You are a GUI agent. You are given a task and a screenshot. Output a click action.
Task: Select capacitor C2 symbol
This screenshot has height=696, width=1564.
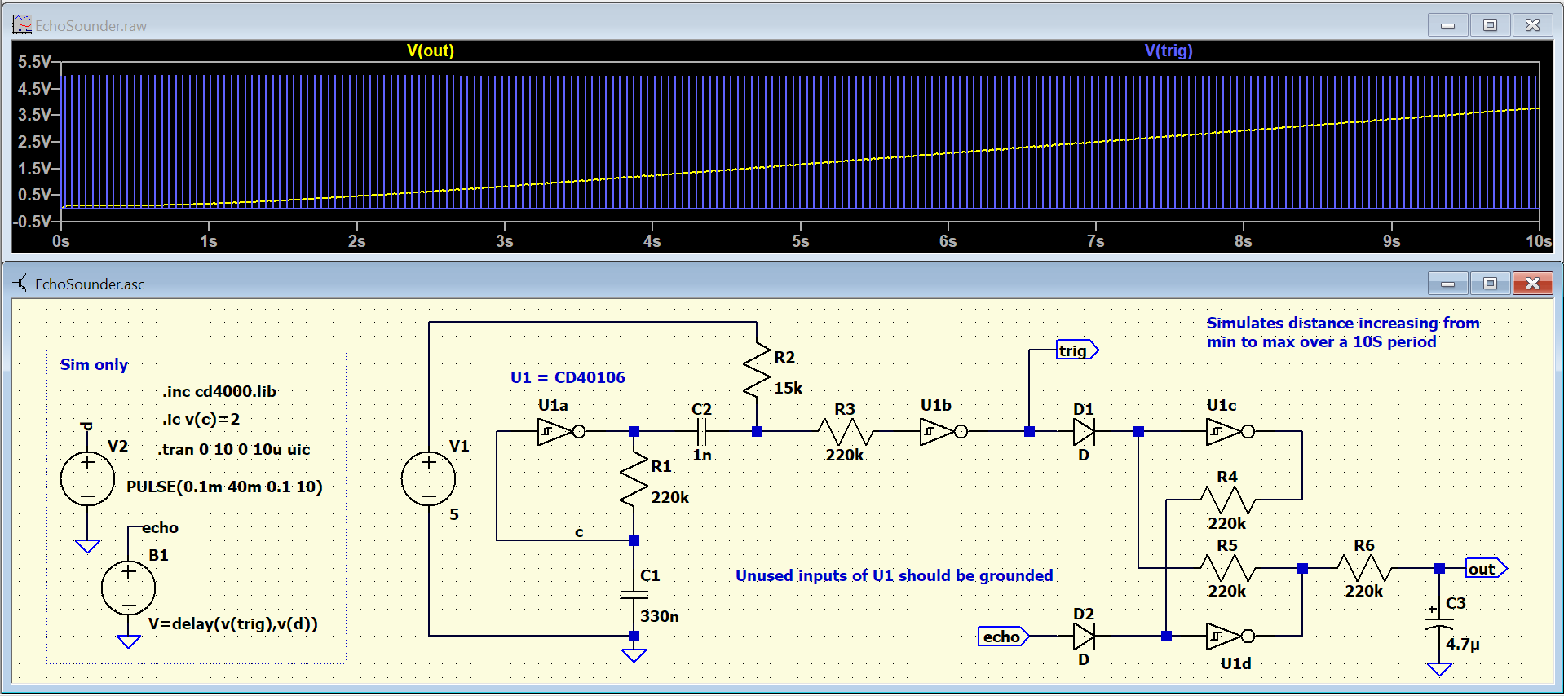coord(702,431)
